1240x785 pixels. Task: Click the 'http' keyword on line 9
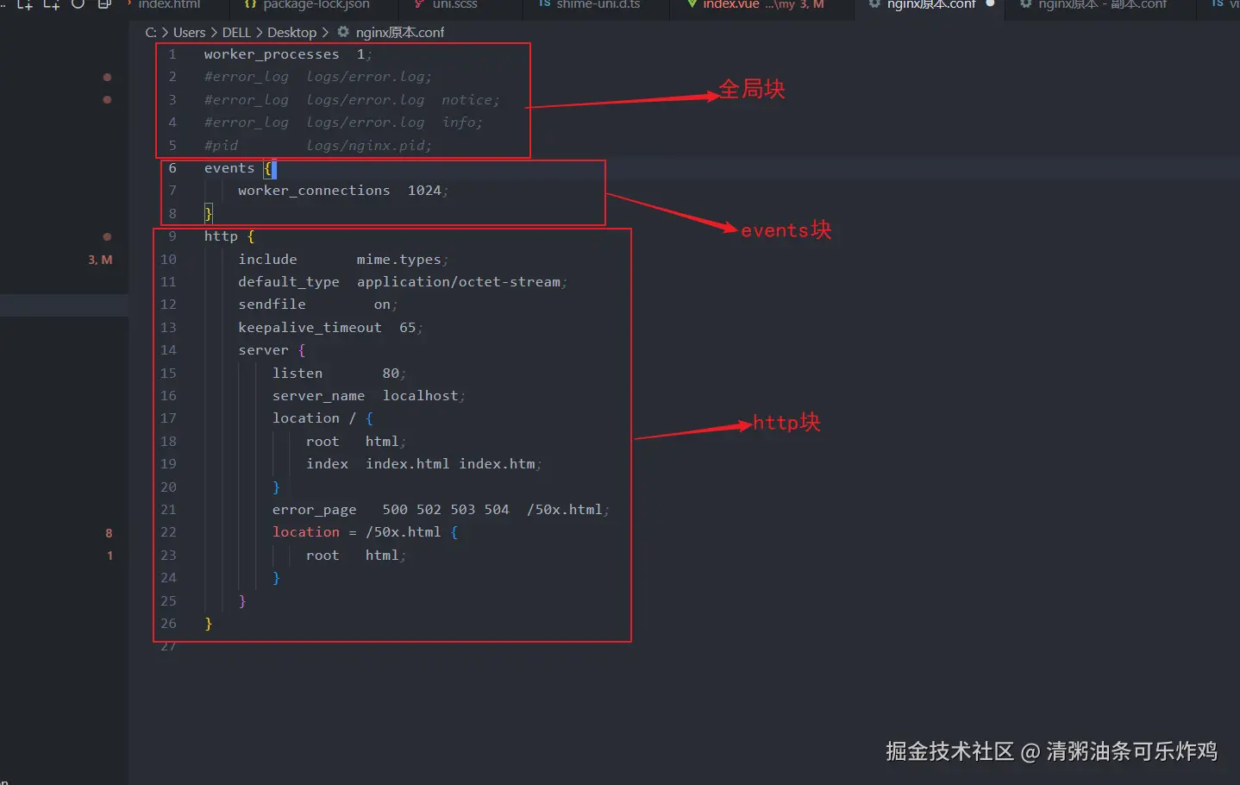point(221,236)
